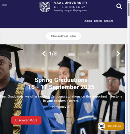Switch site language to Sepedi
The image size is (130, 134).
pyautogui.click(x=98, y=21)
